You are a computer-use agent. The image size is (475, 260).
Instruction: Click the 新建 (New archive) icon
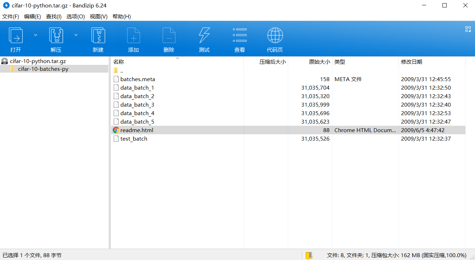pyautogui.click(x=98, y=39)
